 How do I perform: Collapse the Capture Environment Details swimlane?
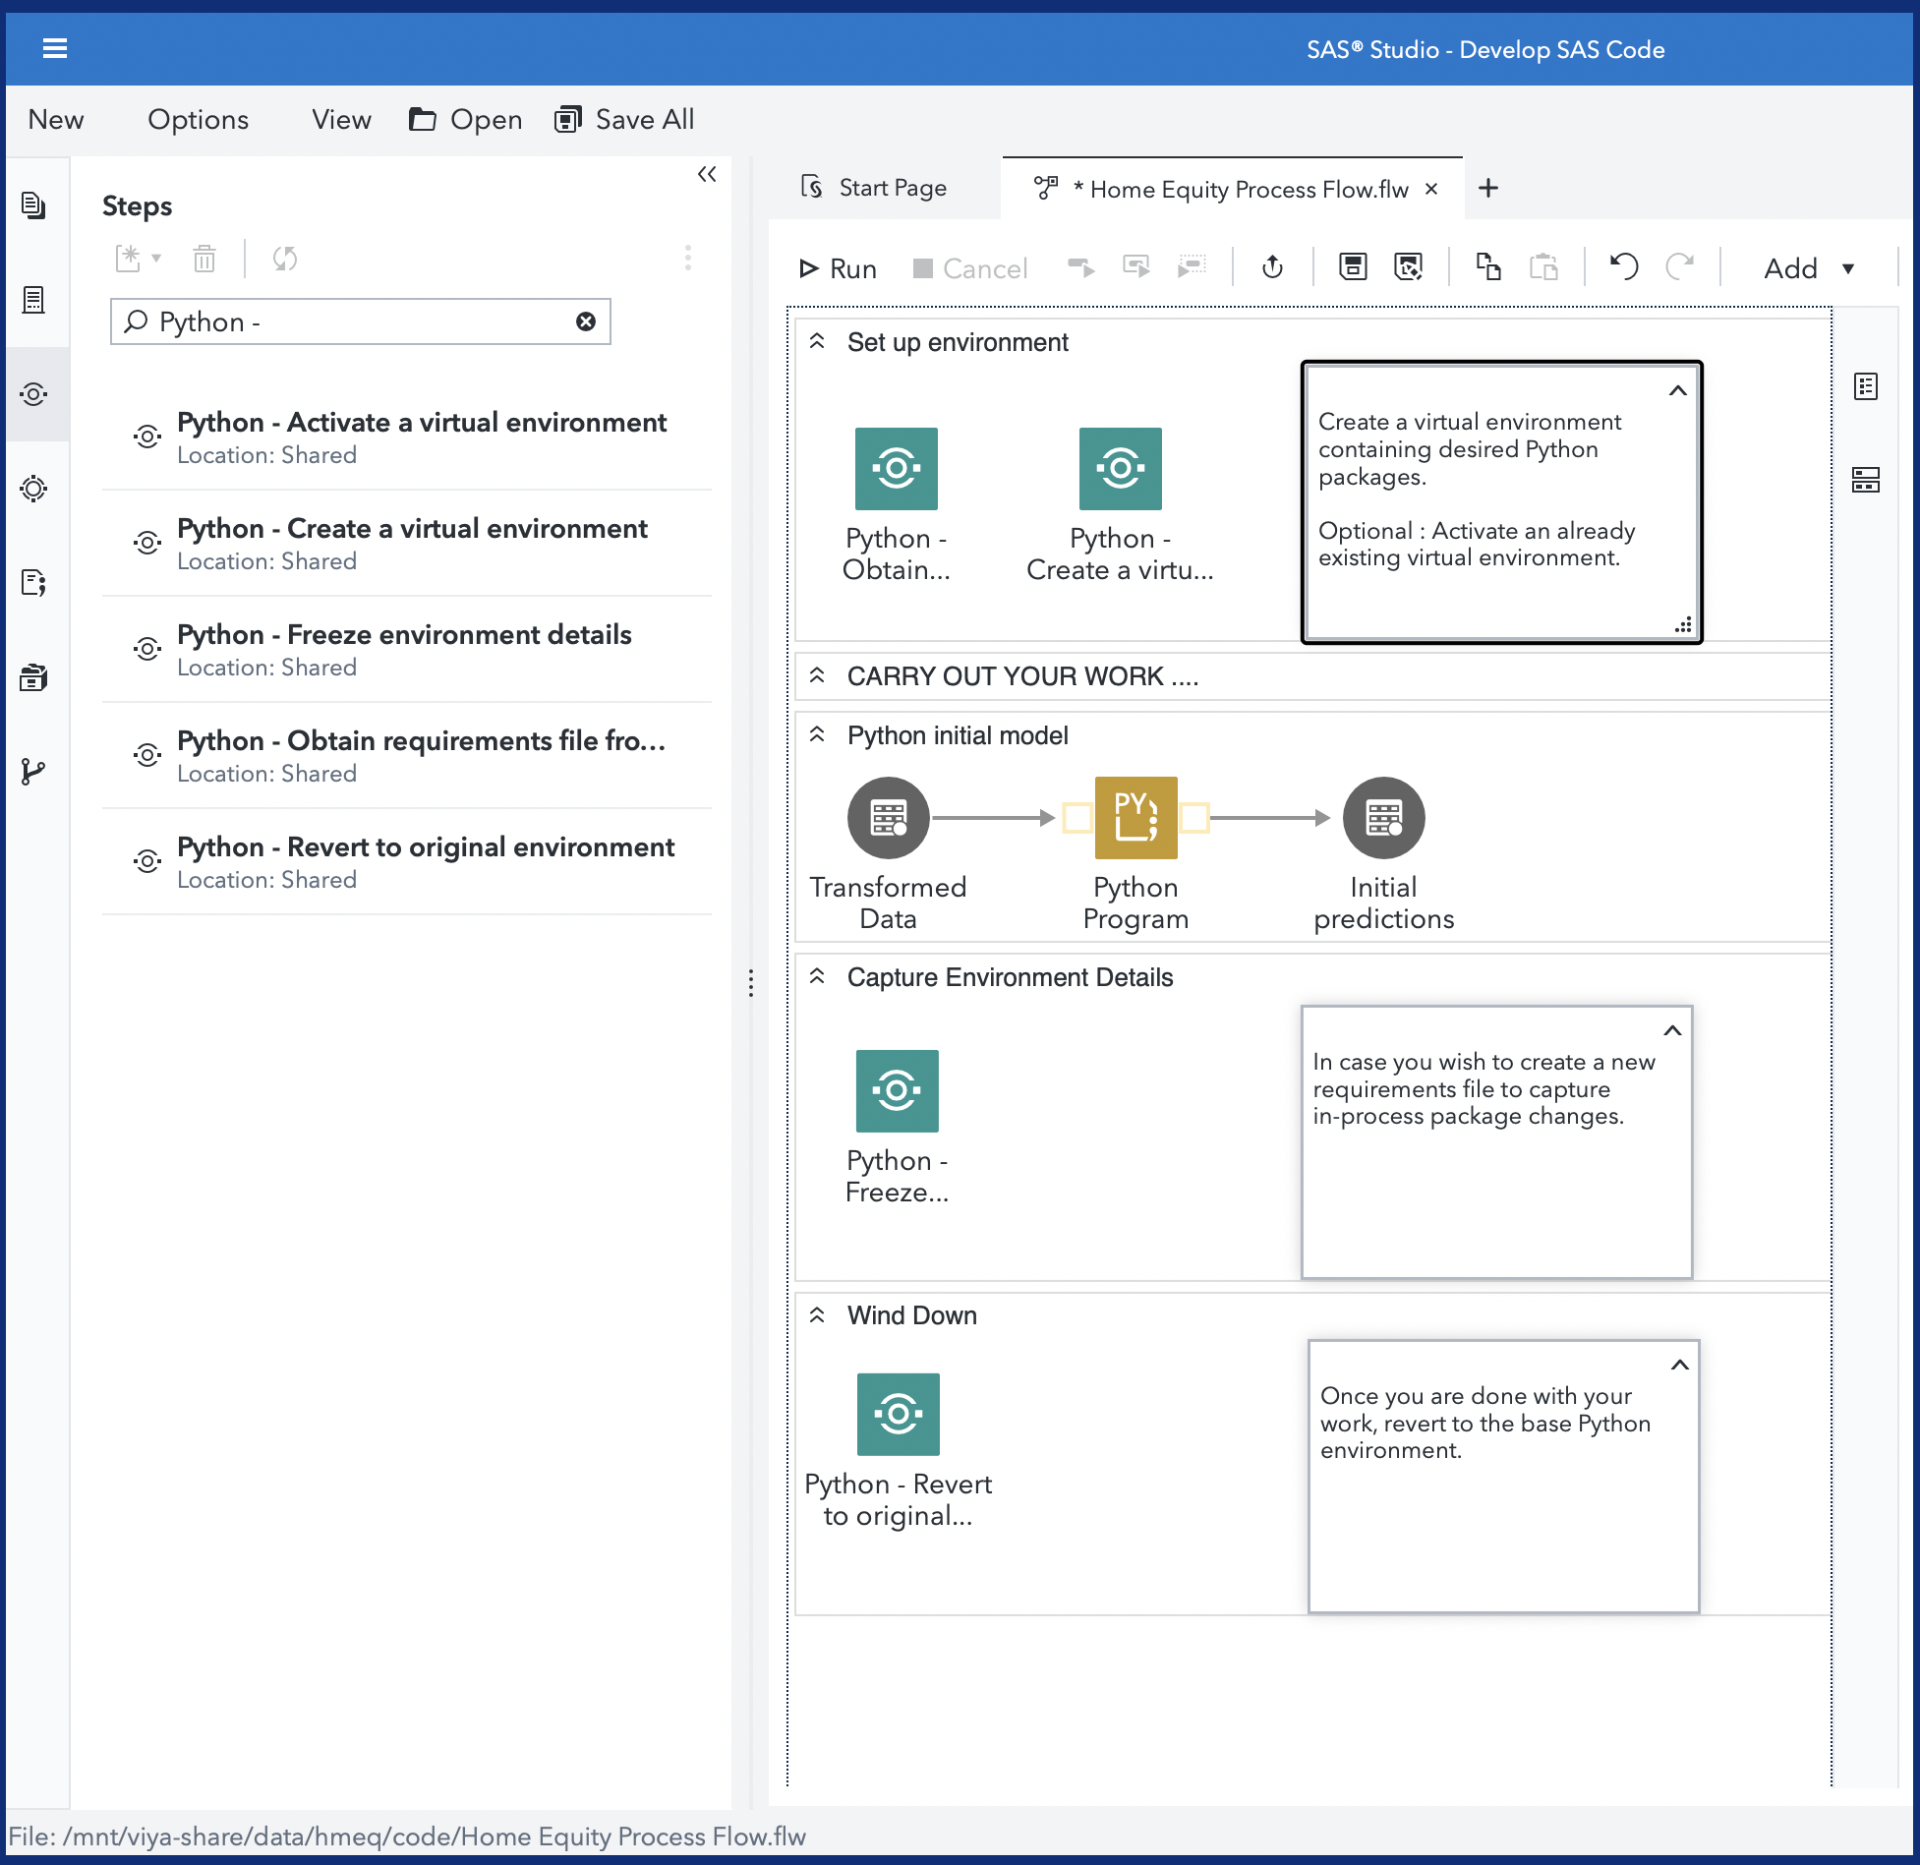coord(817,976)
